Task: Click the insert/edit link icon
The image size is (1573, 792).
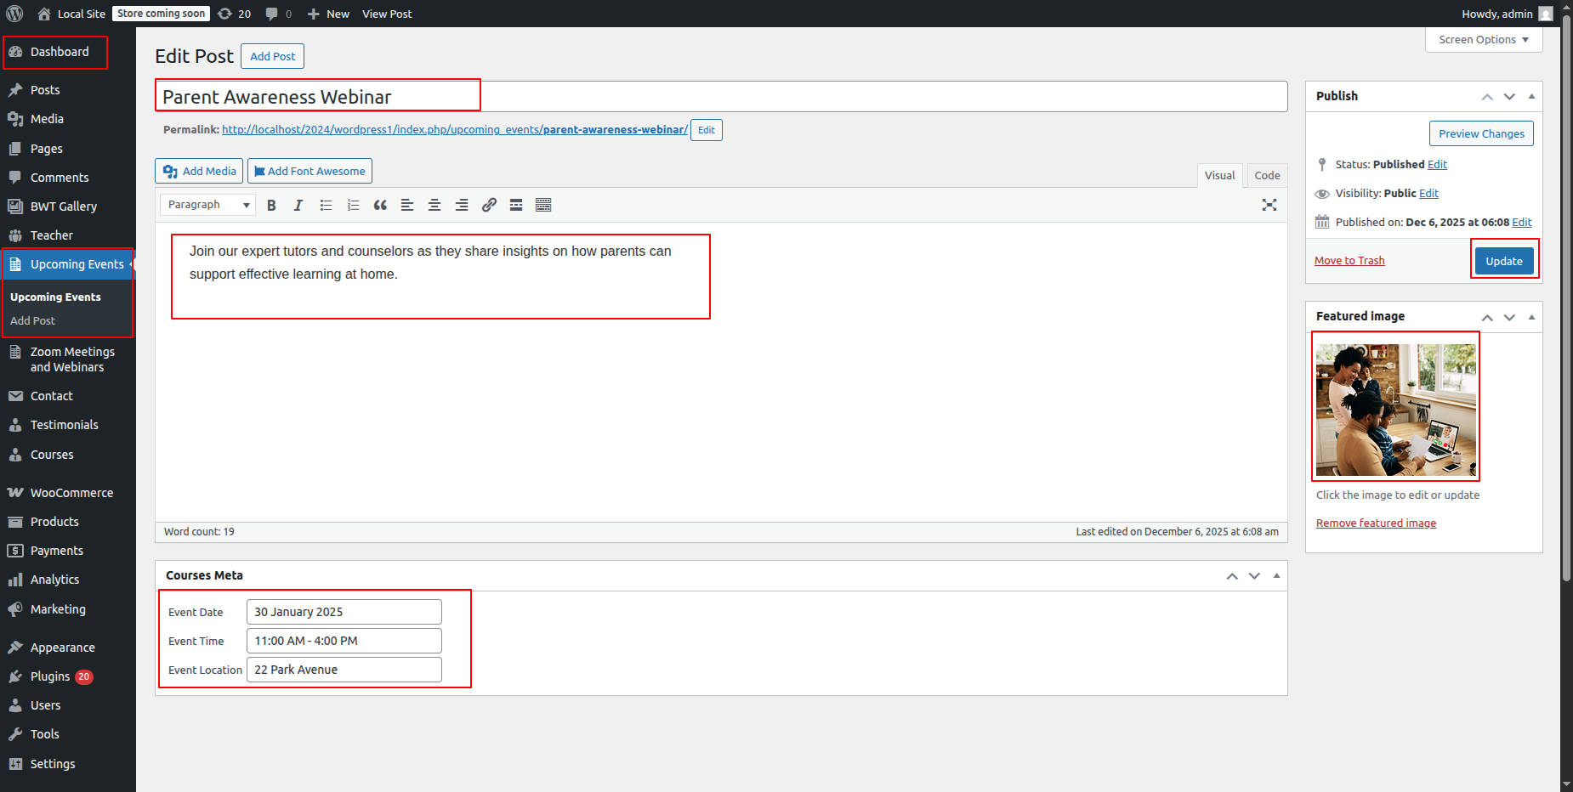Action: point(489,205)
